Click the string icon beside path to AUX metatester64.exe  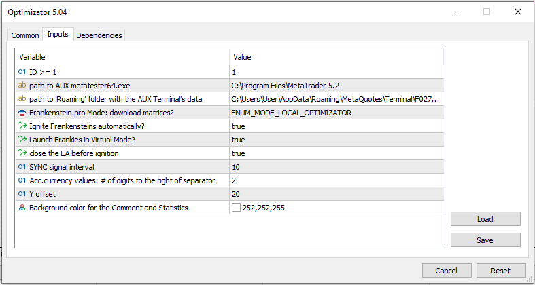[x=22, y=85]
